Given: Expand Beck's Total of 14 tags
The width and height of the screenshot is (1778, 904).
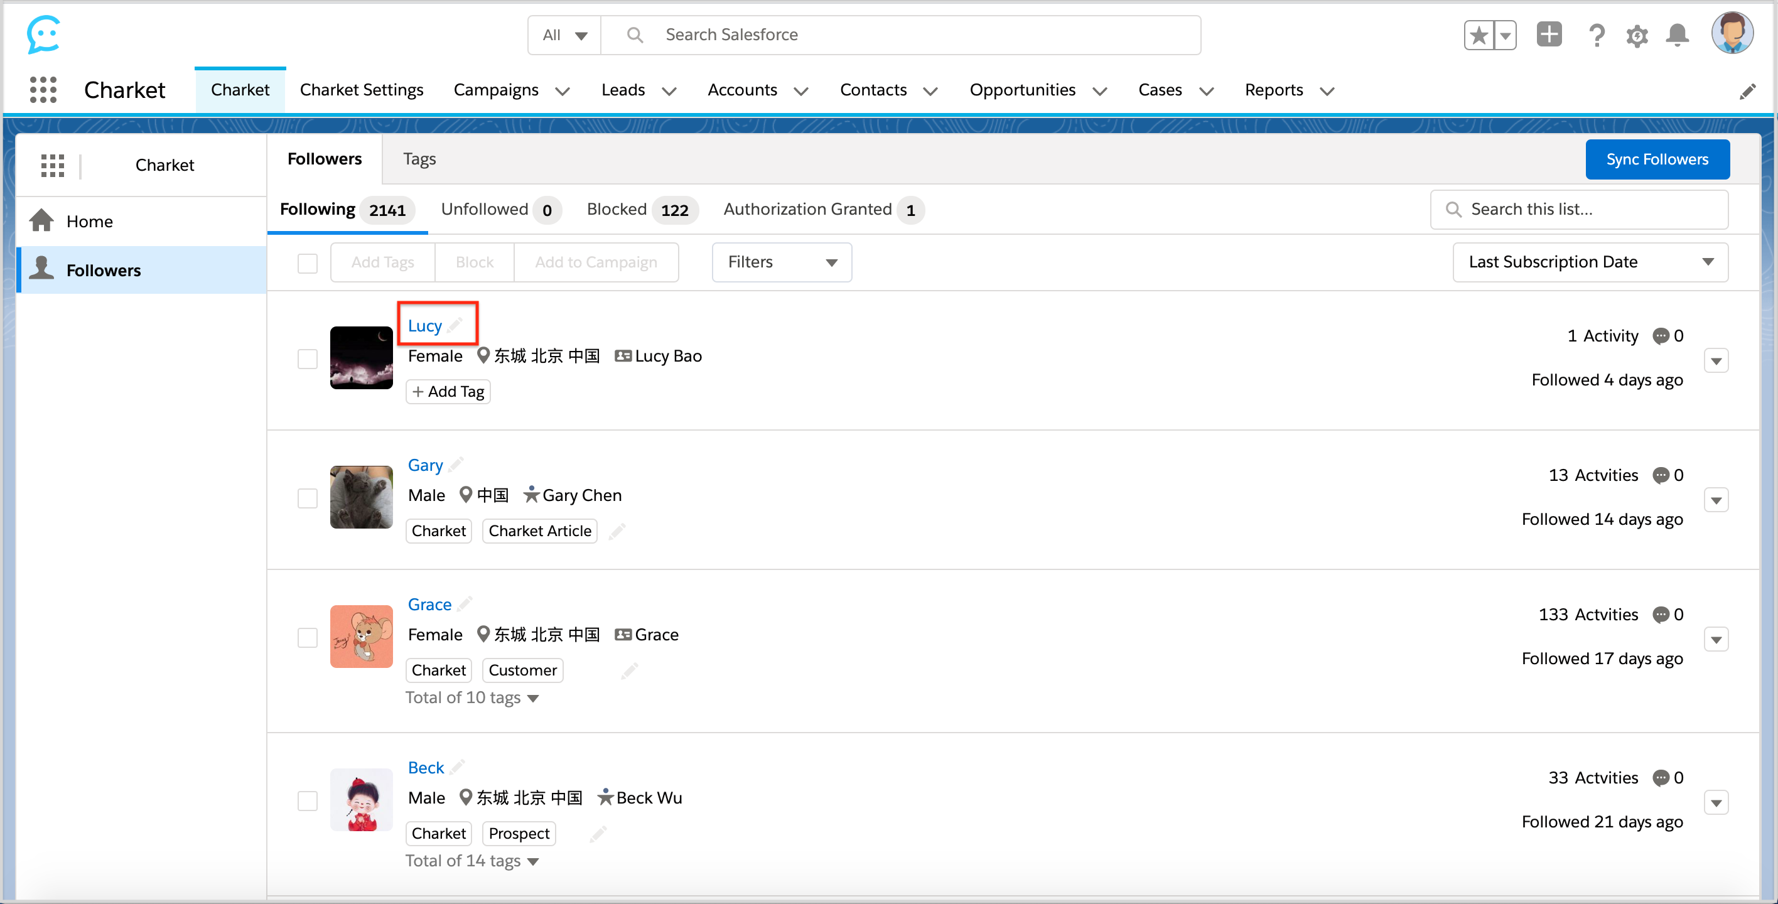Looking at the screenshot, I should 472,861.
